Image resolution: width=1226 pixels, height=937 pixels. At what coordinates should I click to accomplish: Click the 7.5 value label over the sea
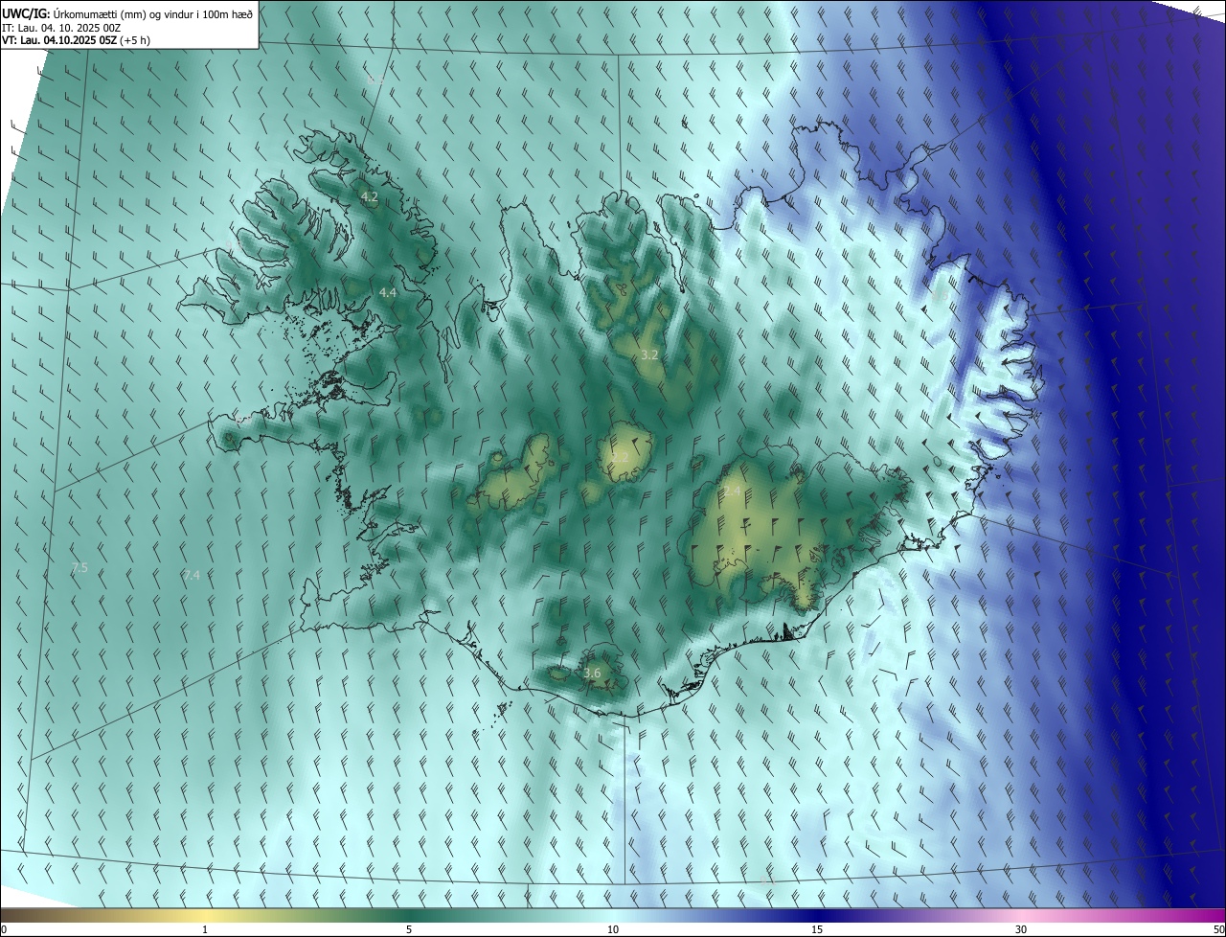[x=79, y=568]
